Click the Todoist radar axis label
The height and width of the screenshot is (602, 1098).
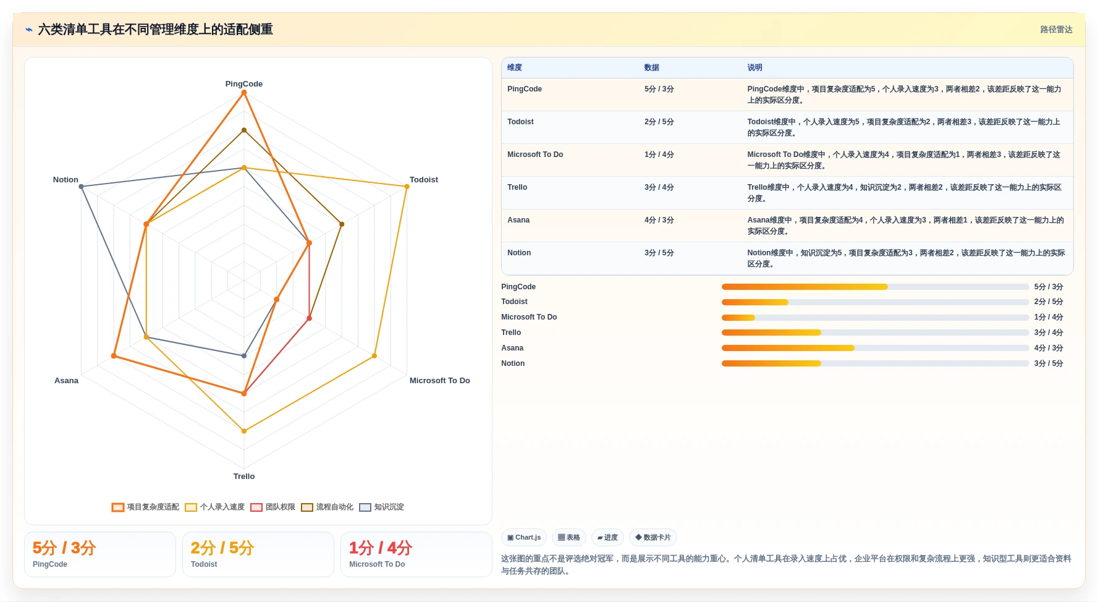[x=424, y=180]
